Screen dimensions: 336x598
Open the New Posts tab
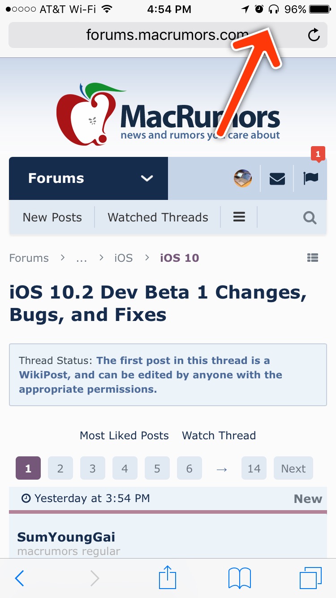click(52, 217)
